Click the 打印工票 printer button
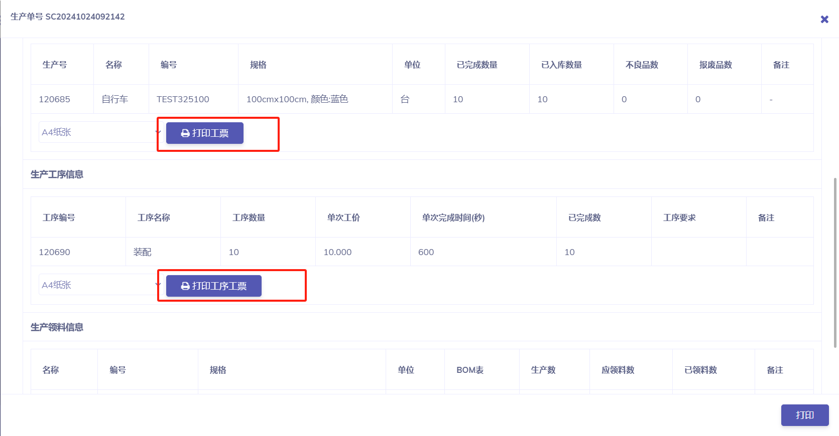The width and height of the screenshot is (839, 436). click(x=205, y=133)
